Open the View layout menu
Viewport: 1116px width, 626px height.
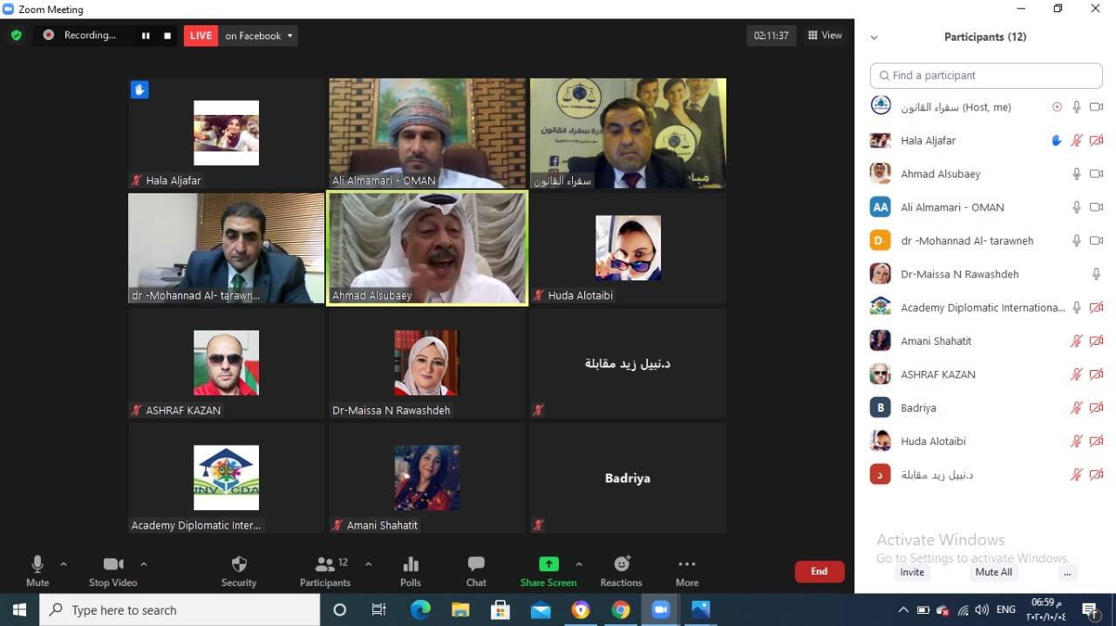825,36
